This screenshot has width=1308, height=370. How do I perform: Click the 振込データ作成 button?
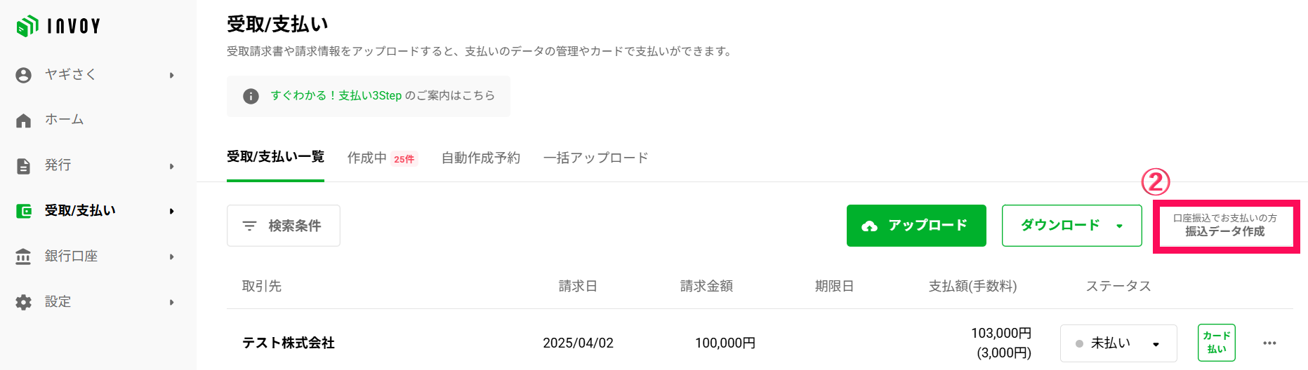coord(1226,226)
